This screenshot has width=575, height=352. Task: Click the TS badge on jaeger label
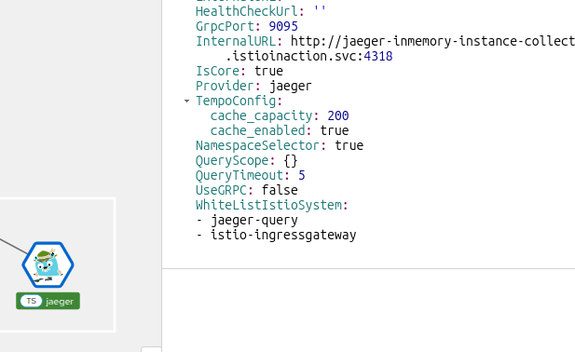coord(31,301)
